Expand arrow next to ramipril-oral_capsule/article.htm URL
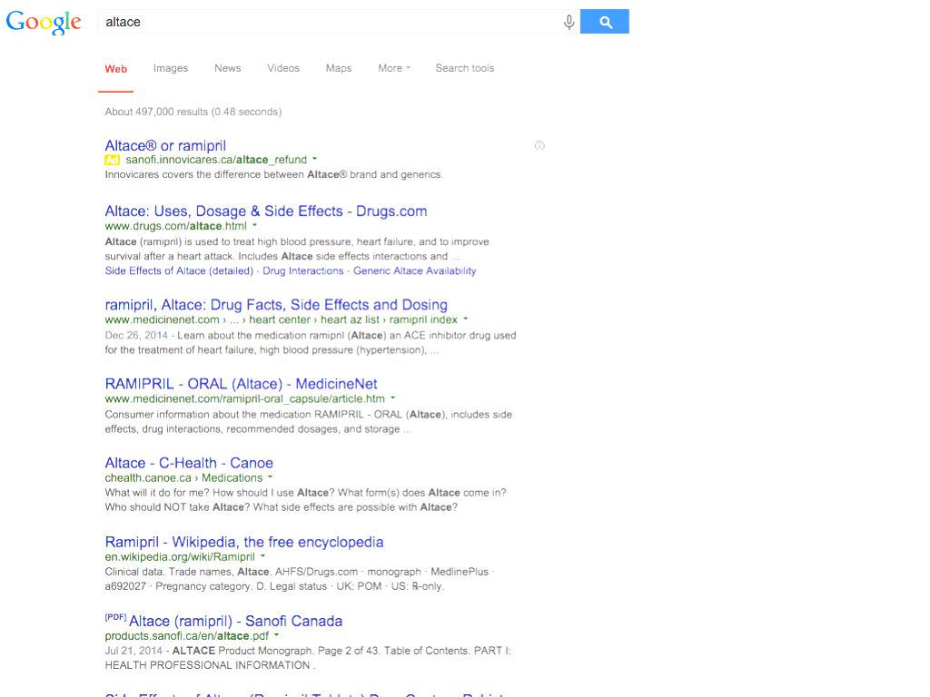This screenshot has width=930, height=697. (x=392, y=398)
